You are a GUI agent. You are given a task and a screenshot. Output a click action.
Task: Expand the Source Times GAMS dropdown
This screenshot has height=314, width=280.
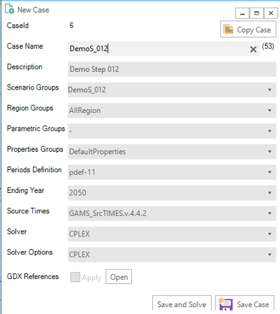point(172,213)
